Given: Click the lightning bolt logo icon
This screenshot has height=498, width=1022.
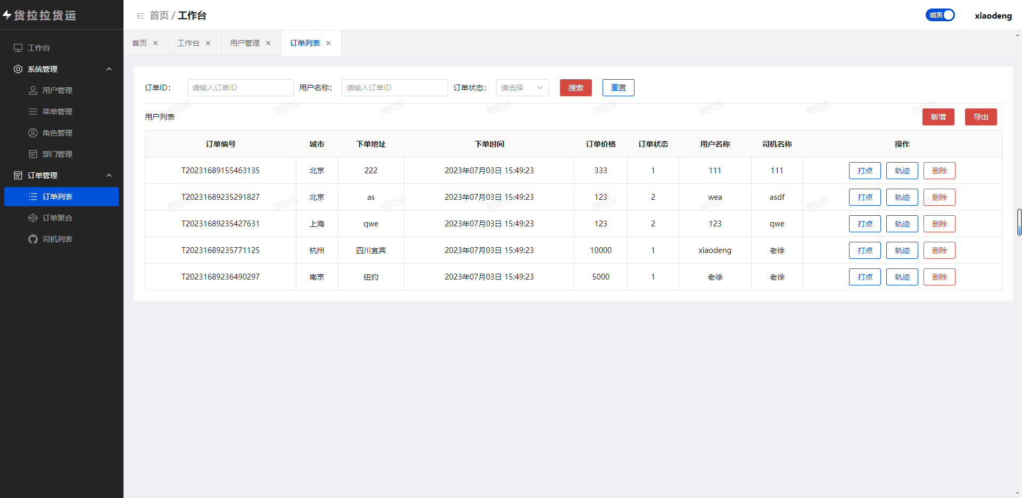Looking at the screenshot, I should [7, 15].
